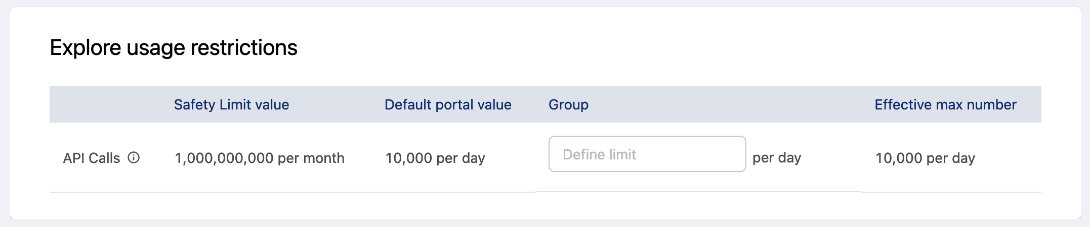Click the info icon beside API Calls
This screenshot has width=1090, height=227.
point(134,158)
